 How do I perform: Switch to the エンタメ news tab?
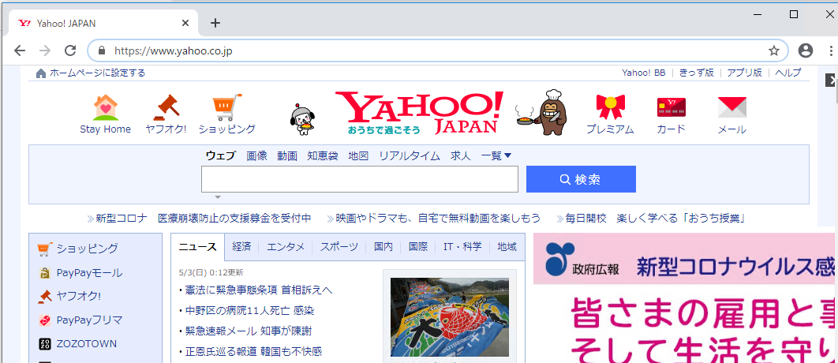(x=286, y=247)
